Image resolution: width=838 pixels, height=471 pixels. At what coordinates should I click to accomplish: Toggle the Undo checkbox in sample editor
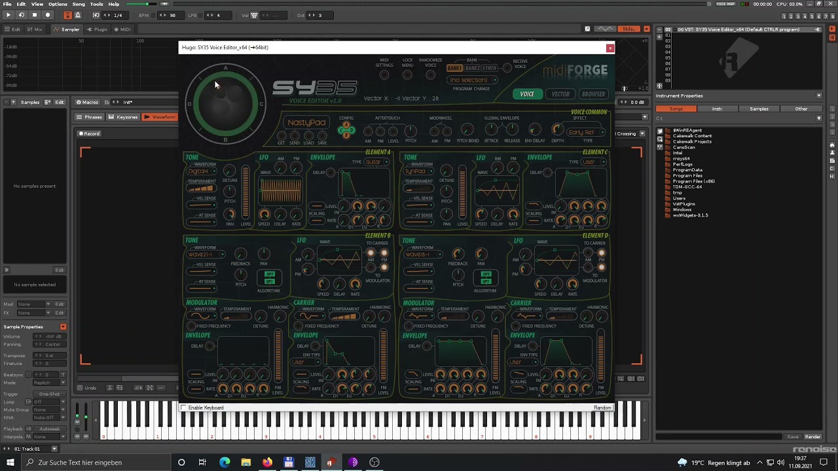(x=80, y=388)
